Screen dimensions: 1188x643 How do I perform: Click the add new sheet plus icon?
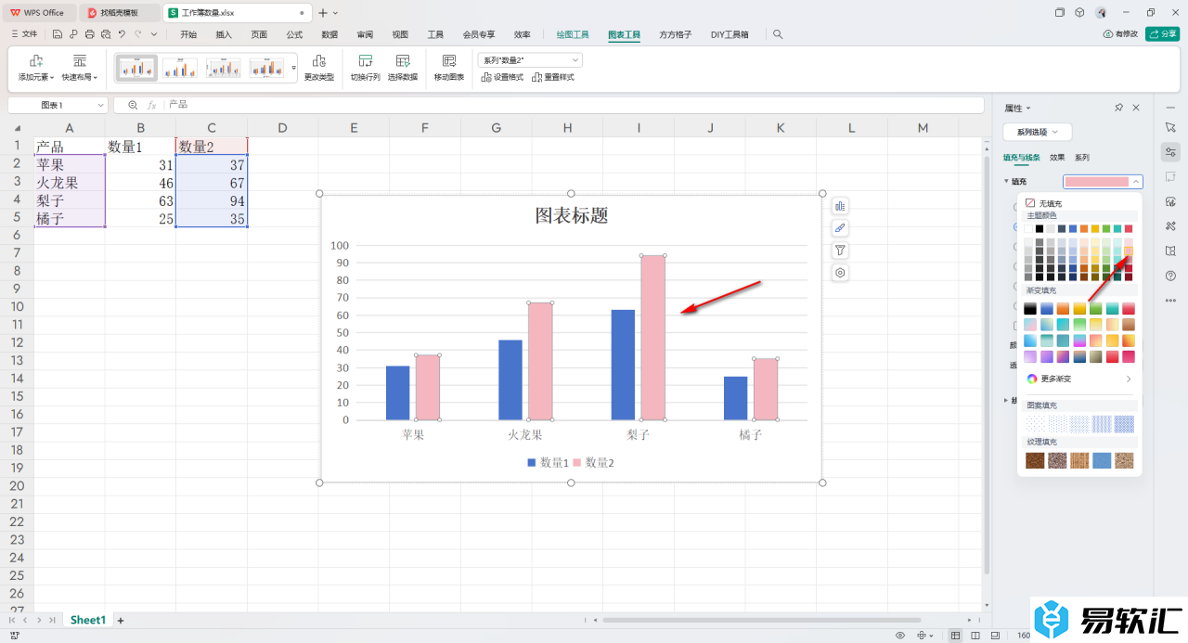(120, 620)
